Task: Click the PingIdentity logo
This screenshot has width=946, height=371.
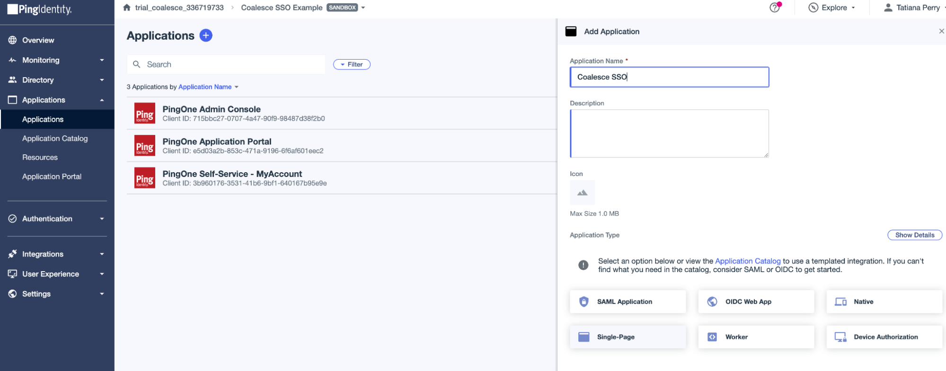Action: [x=39, y=9]
